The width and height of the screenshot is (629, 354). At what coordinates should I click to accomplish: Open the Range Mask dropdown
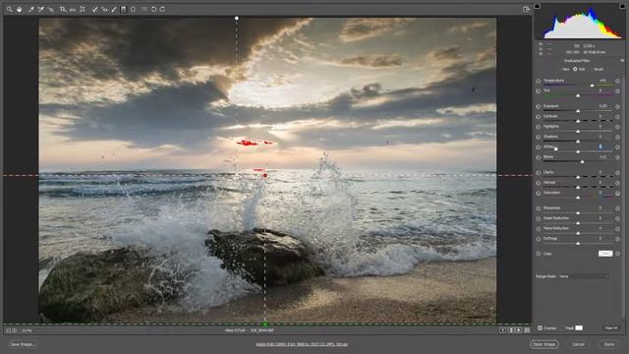(x=585, y=276)
